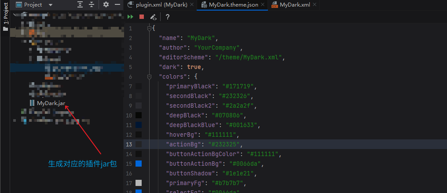Click the "#b7b7b7" primaryFg value

tap(227, 183)
